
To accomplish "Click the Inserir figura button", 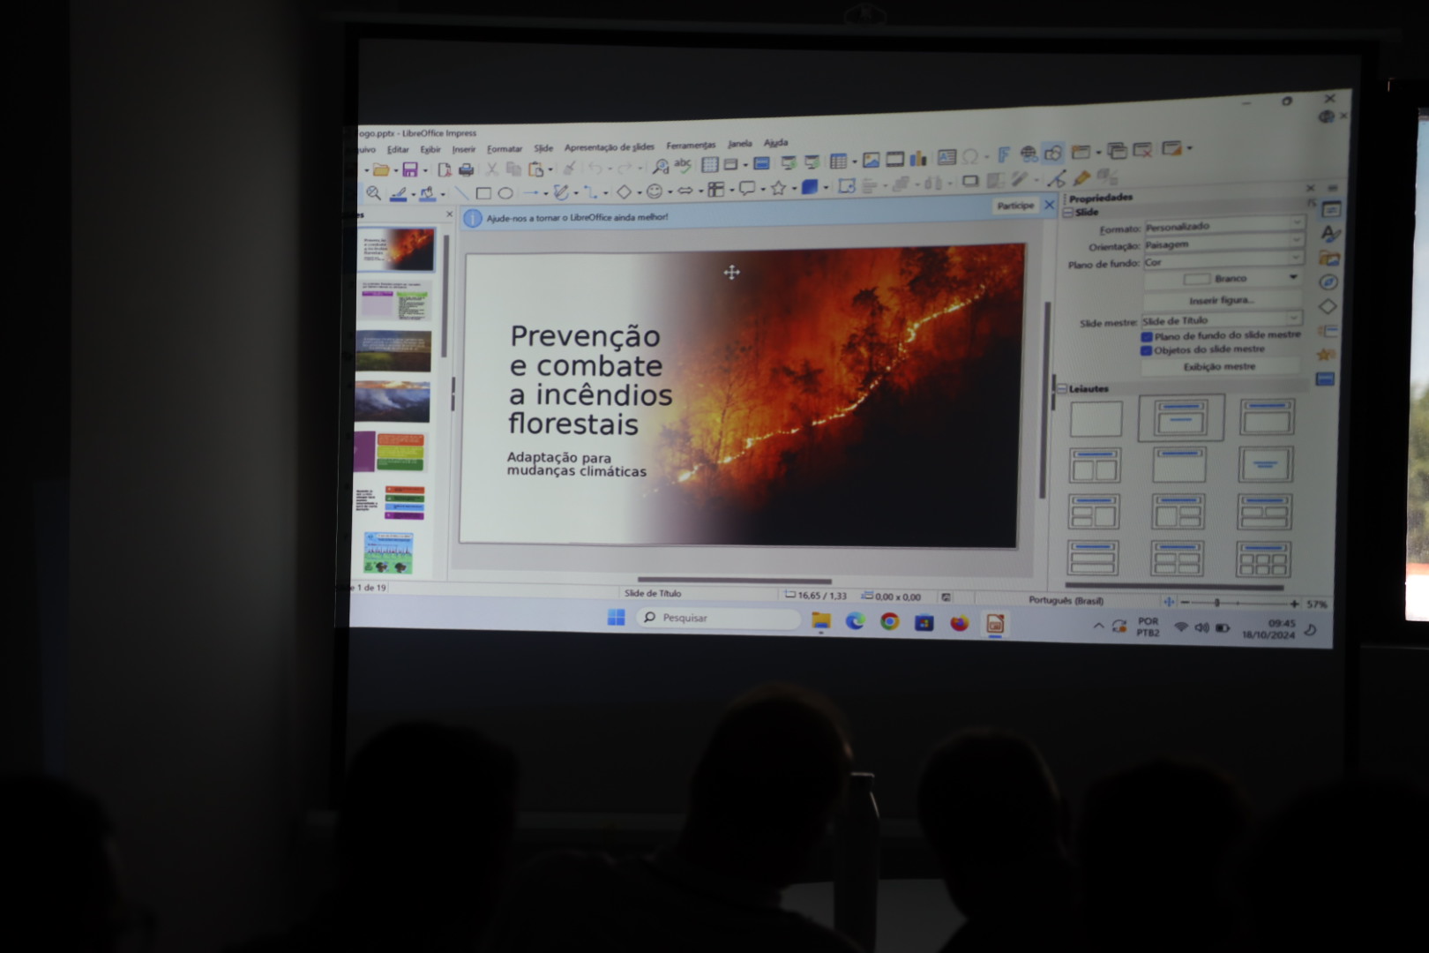I will click(x=1221, y=300).
